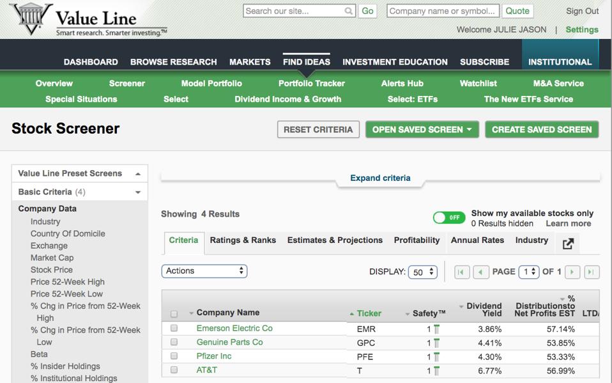This screenshot has width=612, height=383.
Task: Click the last page arrow icon
Action: coord(590,272)
